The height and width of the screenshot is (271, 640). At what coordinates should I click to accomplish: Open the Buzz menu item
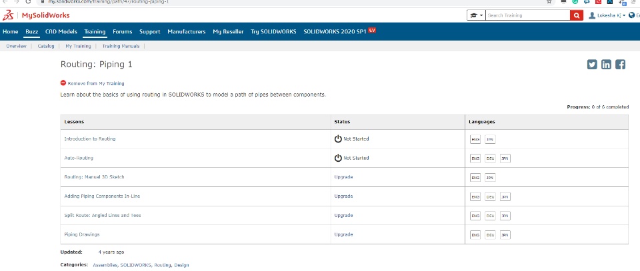(x=31, y=32)
